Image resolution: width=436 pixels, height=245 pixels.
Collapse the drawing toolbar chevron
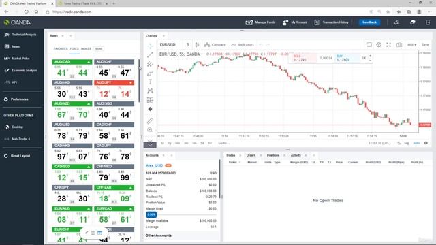pyautogui.click(x=150, y=145)
